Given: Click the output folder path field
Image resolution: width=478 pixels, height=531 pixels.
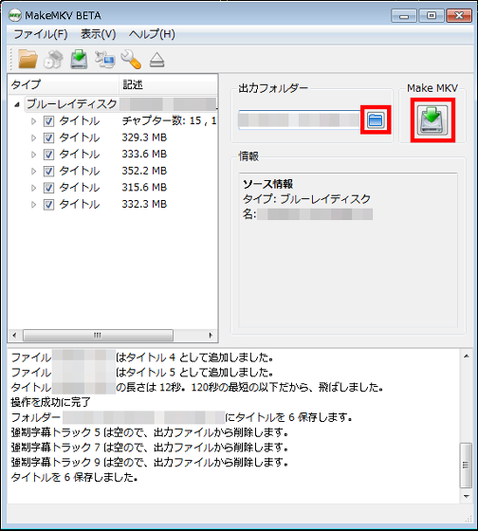Looking at the screenshot, I should 300,119.
